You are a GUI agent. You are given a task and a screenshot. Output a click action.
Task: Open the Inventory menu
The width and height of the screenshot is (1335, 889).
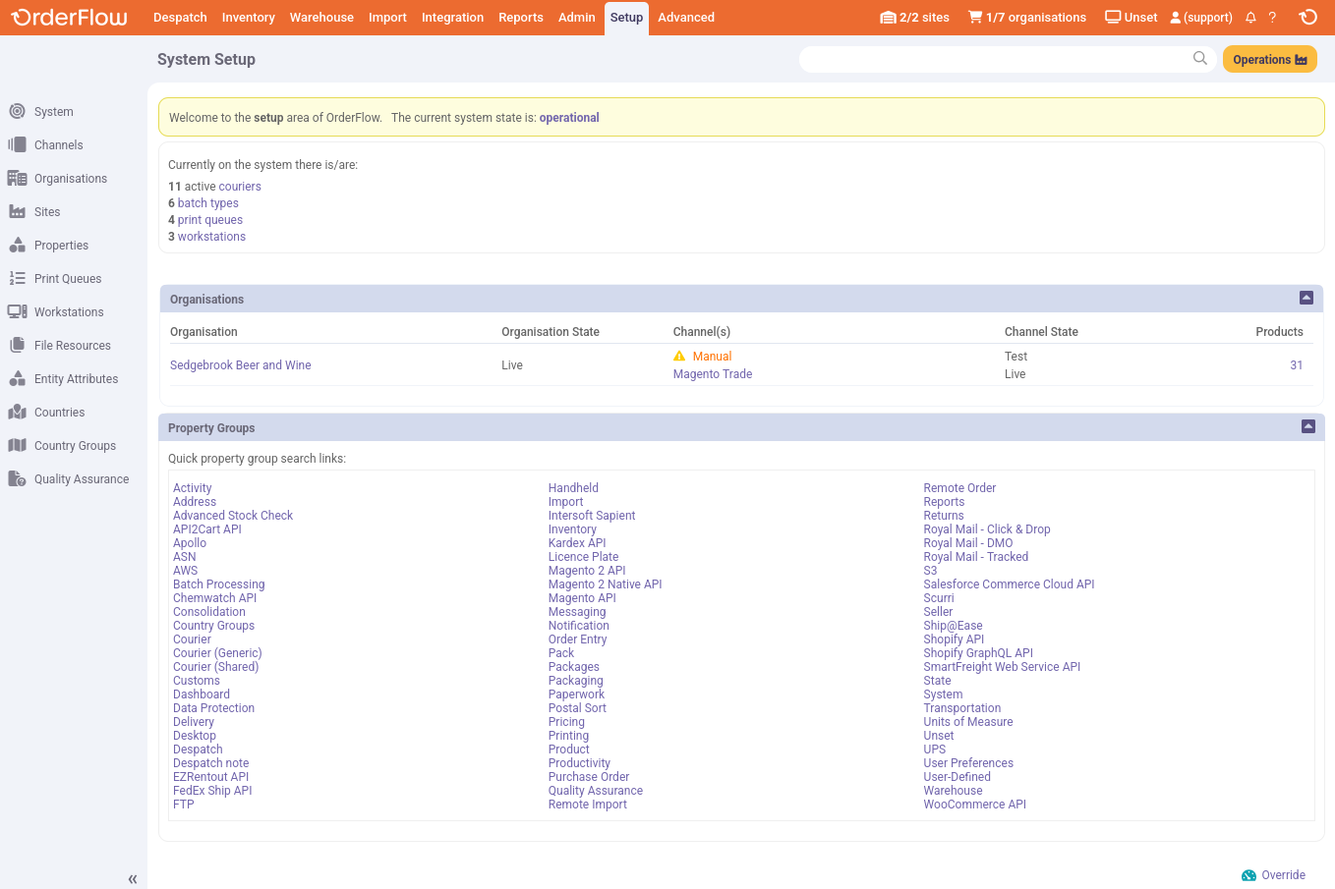coord(248,17)
